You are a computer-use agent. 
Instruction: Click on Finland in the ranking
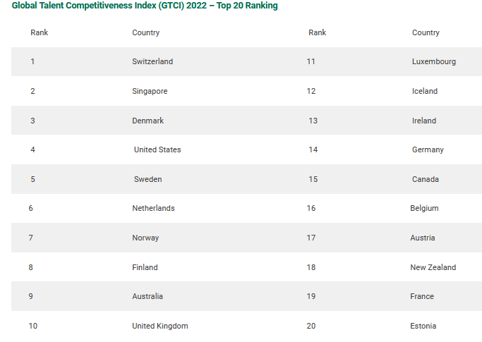pos(145,267)
